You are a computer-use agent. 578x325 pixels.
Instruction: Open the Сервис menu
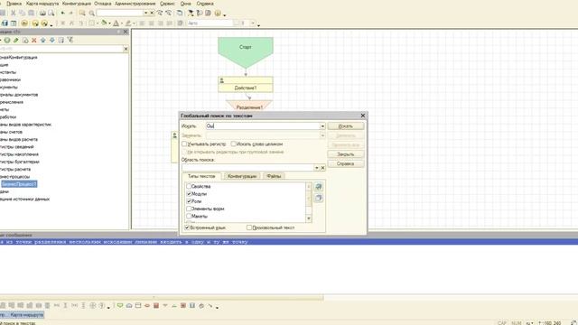[x=167, y=4]
